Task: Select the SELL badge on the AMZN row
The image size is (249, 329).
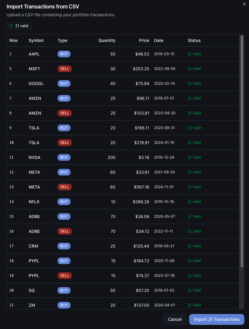Action: point(65,113)
